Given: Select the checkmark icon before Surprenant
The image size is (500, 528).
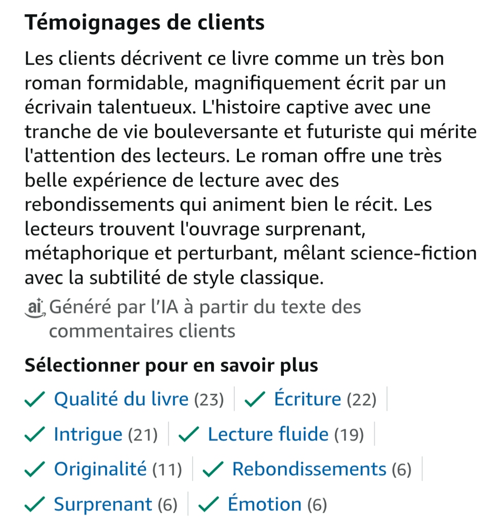Looking at the screenshot, I should 35,504.
